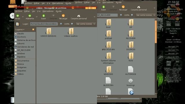Open Marcadores menu in HP_RECOVERY window
Viewport: 185px width, 104px height.
[108, 2]
